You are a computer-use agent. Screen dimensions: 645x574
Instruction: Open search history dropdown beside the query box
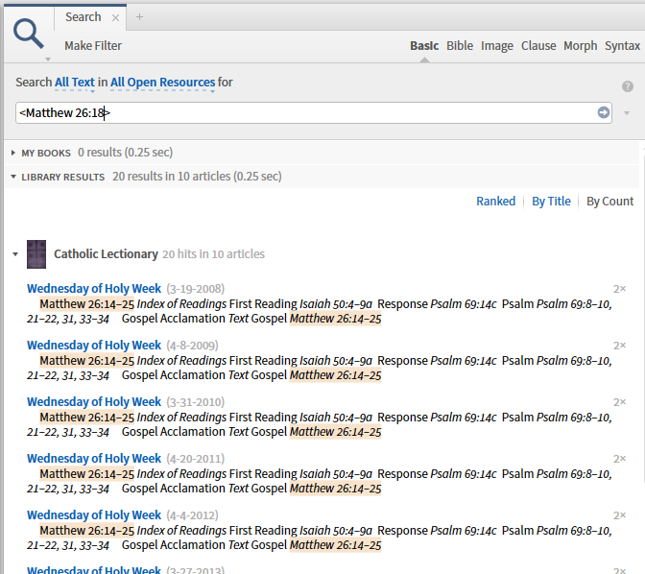pyautogui.click(x=627, y=112)
